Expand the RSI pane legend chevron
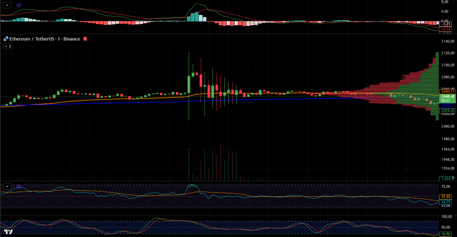Image resolution: width=457 pixels, height=237 pixels. point(8,186)
